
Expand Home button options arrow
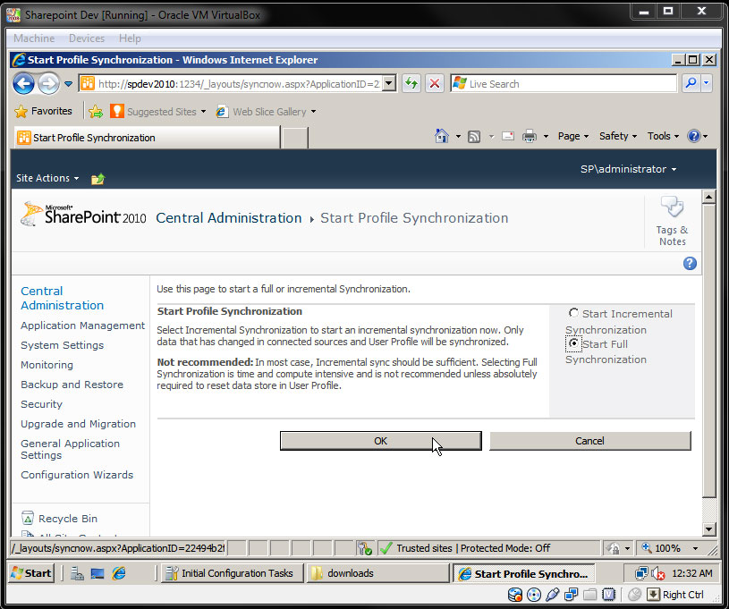tap(458, 136)
